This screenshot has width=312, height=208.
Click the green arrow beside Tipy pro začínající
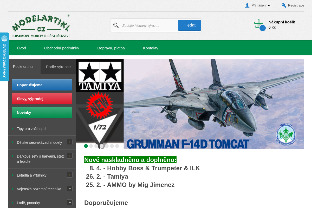(x=12, y=129)
